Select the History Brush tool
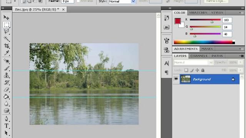This screenshot has width=246, height=138. pos(7,82)
